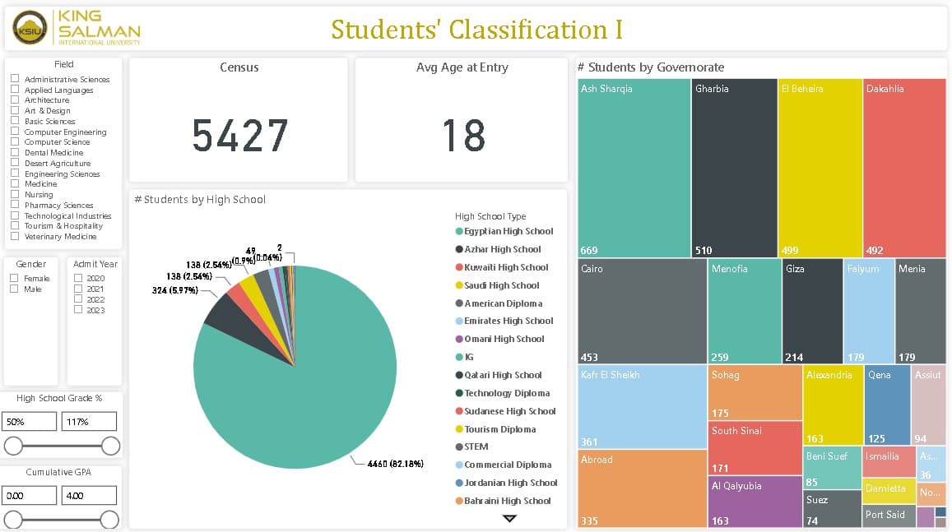Tick the Technological Industries checkbox

point(15,215)
